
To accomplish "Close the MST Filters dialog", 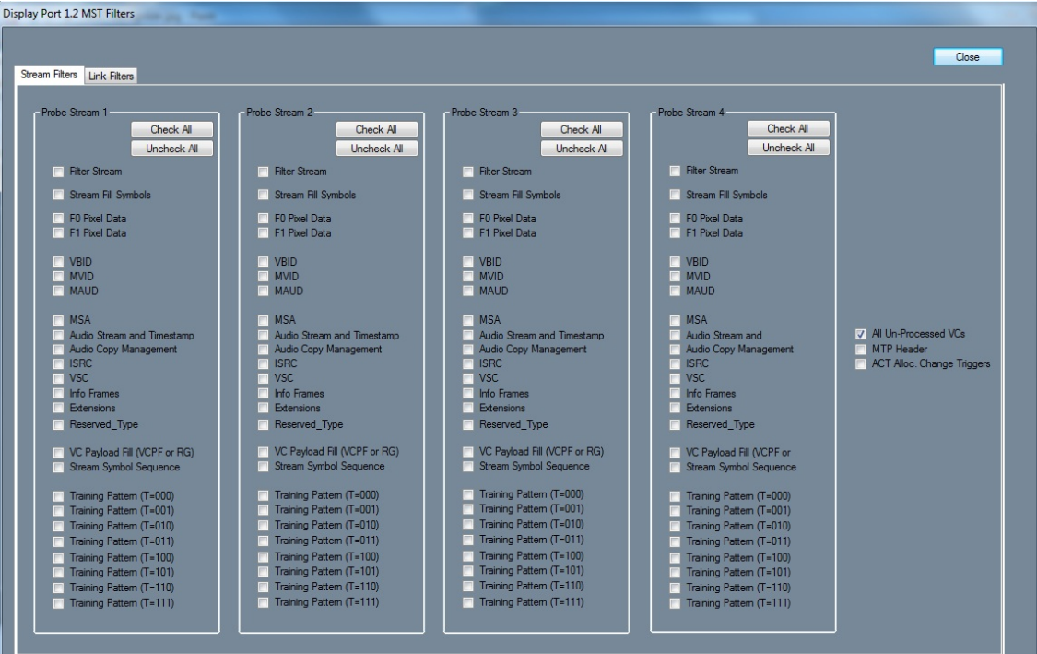I will click(968, 57).
